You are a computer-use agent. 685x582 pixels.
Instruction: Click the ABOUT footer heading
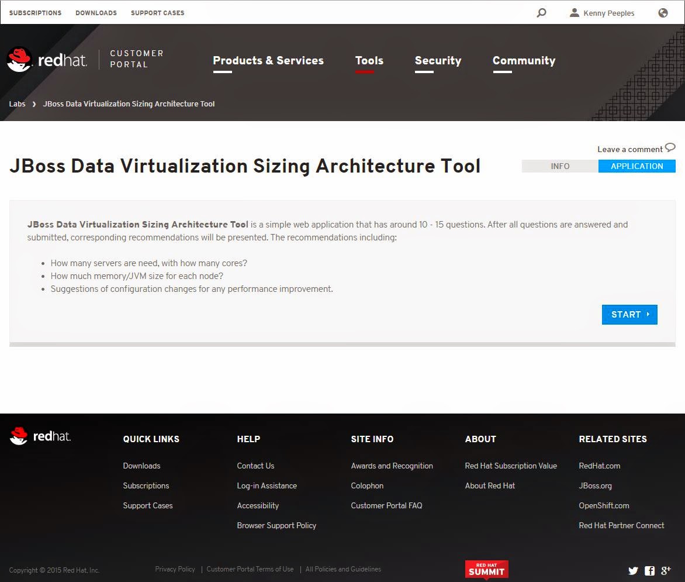click(x=480, y=439)
